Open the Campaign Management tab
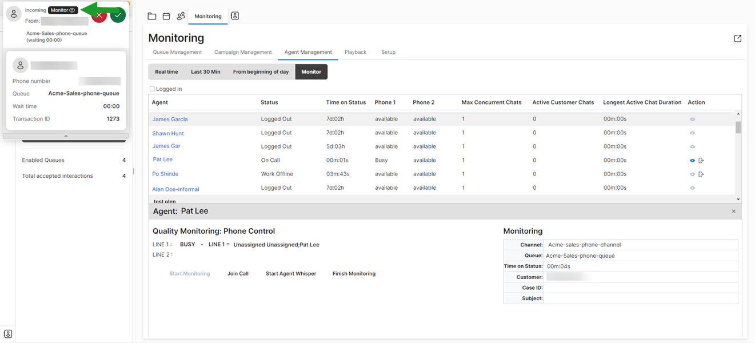The image size is (755, 343). point(243,52)
